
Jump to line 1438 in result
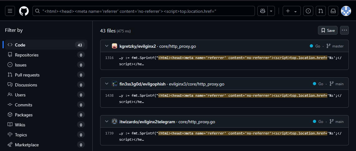tap(110, 95)
